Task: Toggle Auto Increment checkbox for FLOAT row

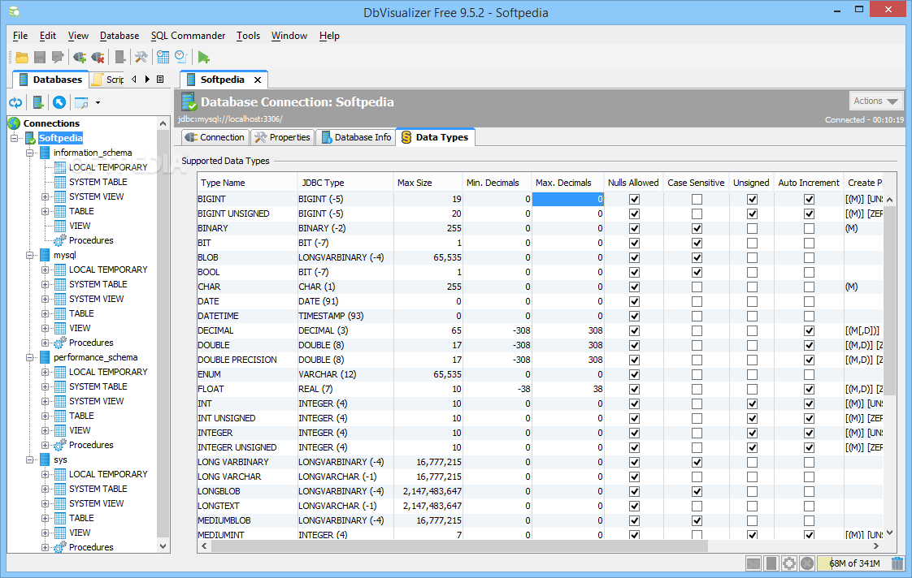Action: pos(809,389)
